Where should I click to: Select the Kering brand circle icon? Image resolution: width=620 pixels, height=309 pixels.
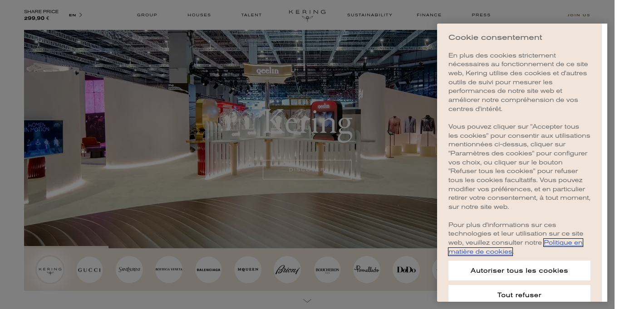[x=50, y=270]
